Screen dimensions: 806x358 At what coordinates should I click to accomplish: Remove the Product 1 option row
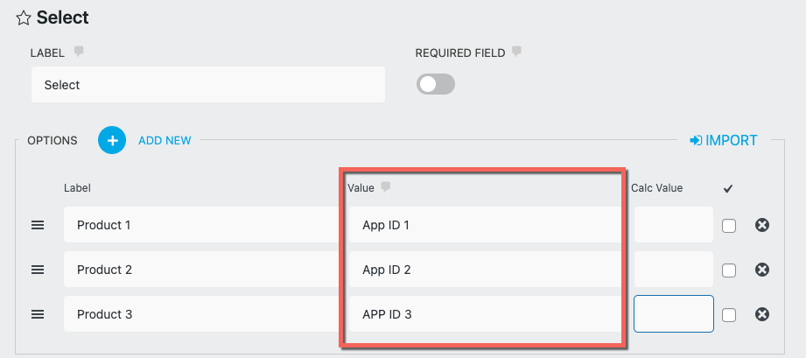click(761, 226)
